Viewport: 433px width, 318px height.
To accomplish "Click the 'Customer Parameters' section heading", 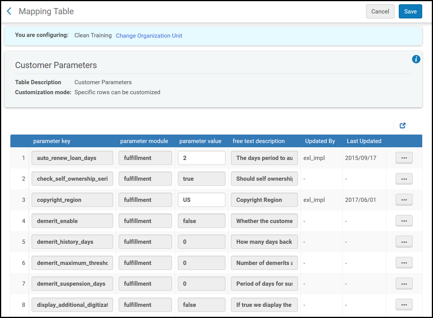I will tap(56, 65).
